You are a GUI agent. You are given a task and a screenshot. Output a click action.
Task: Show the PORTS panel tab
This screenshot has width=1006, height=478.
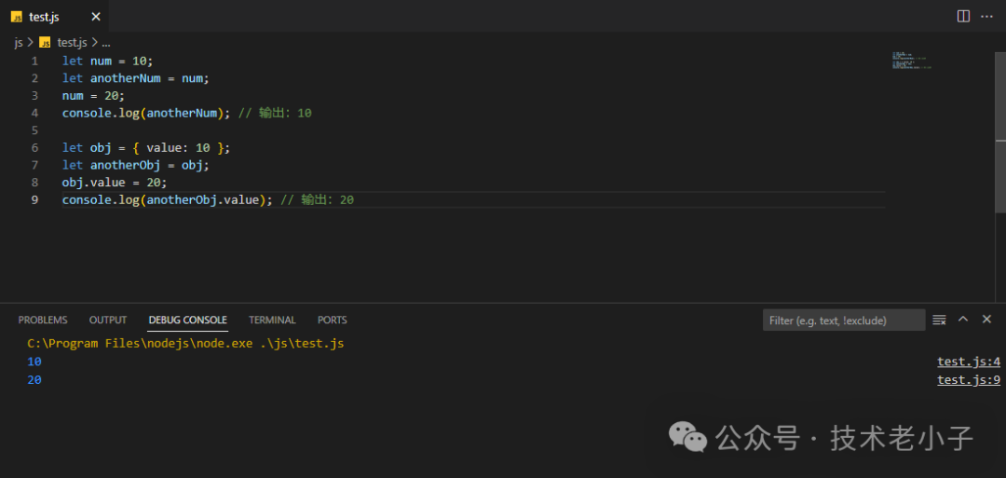tap(332, 320)
